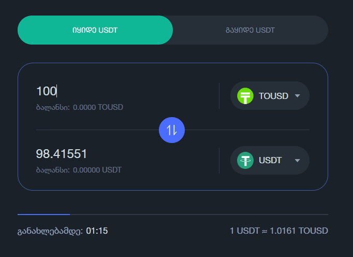Click the ბალანსი label under 98.41551
353x257 pixels.
[52, 169]
